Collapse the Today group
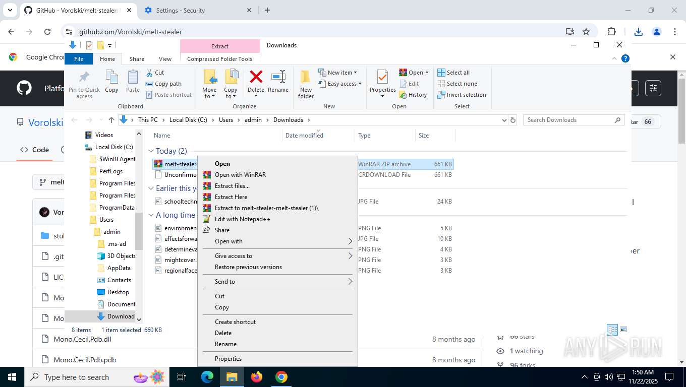The width and height of the screenshot is (686, 387). tap(151, 151)
